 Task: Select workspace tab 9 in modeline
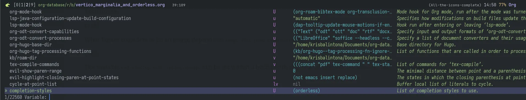pyautogui.click(x=32, y=5)
